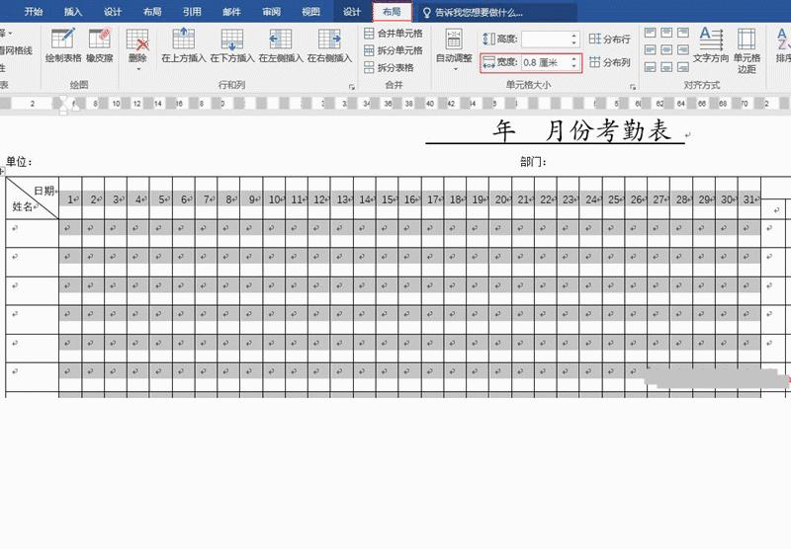Align cell text top right

coord(683,33)
